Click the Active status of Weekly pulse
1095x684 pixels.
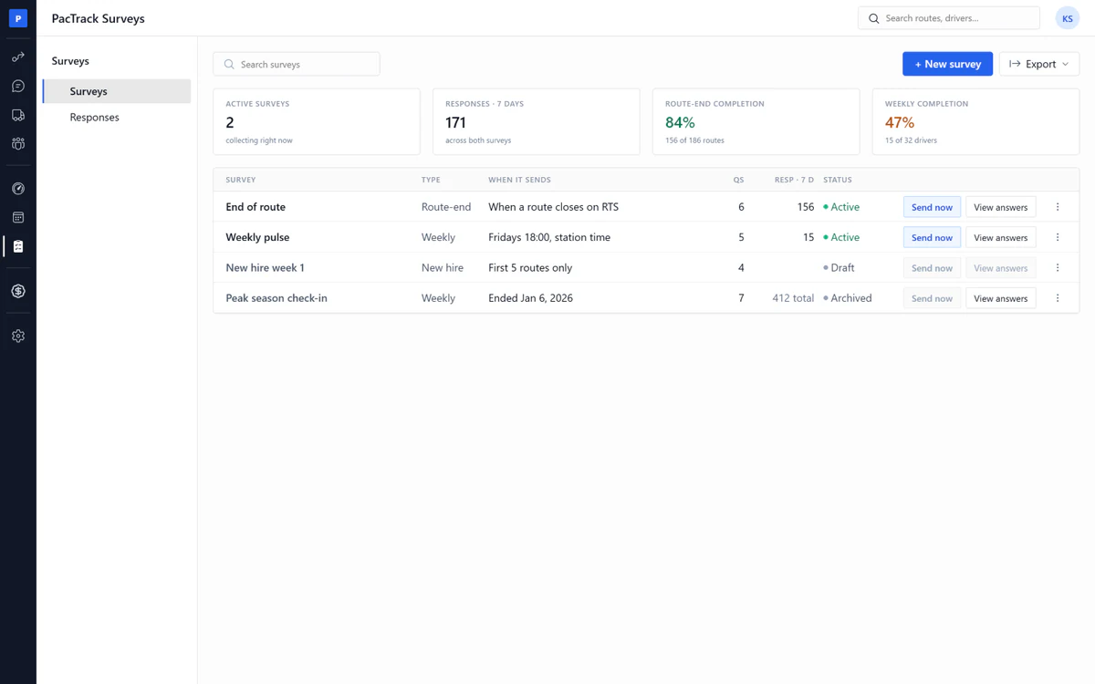click(841, 237)
